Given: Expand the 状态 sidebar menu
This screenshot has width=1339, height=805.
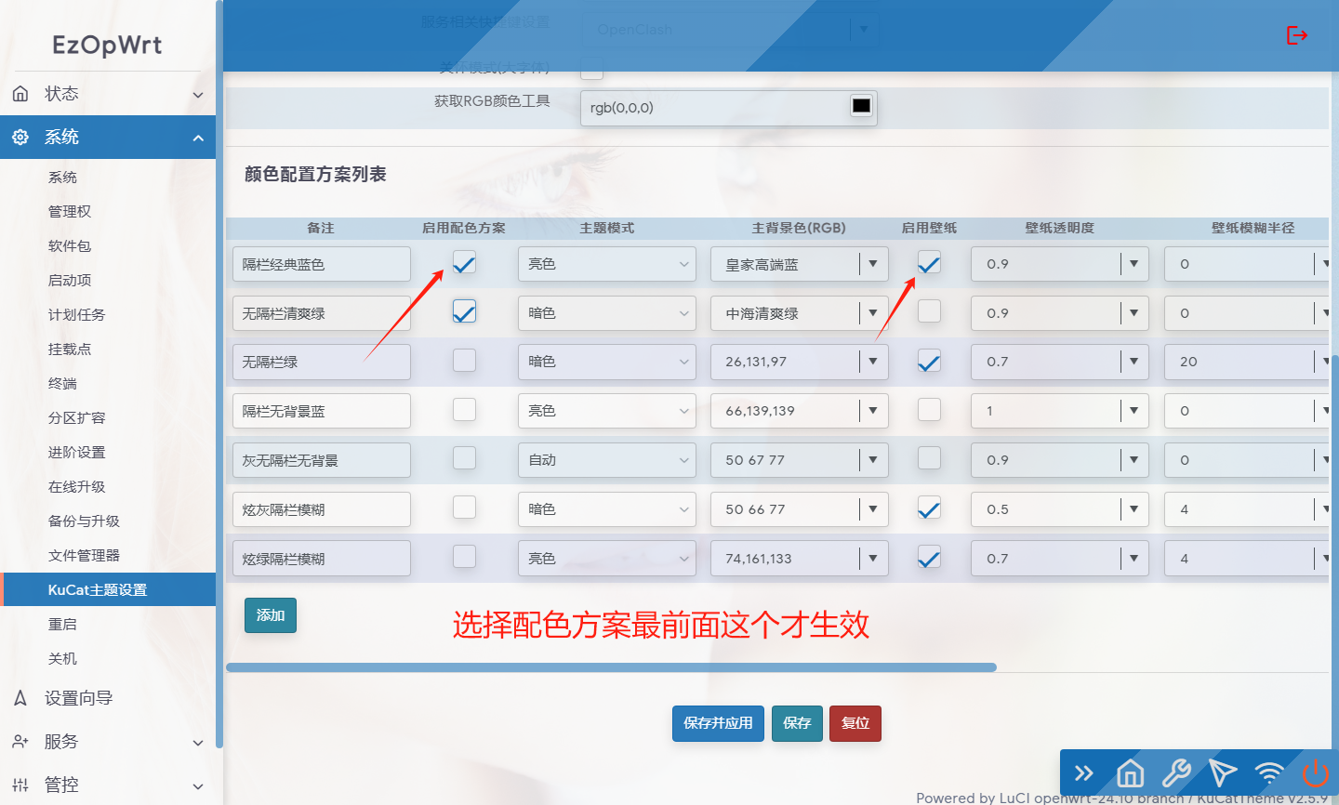Looking at the screenshot, I should (108, 94).
